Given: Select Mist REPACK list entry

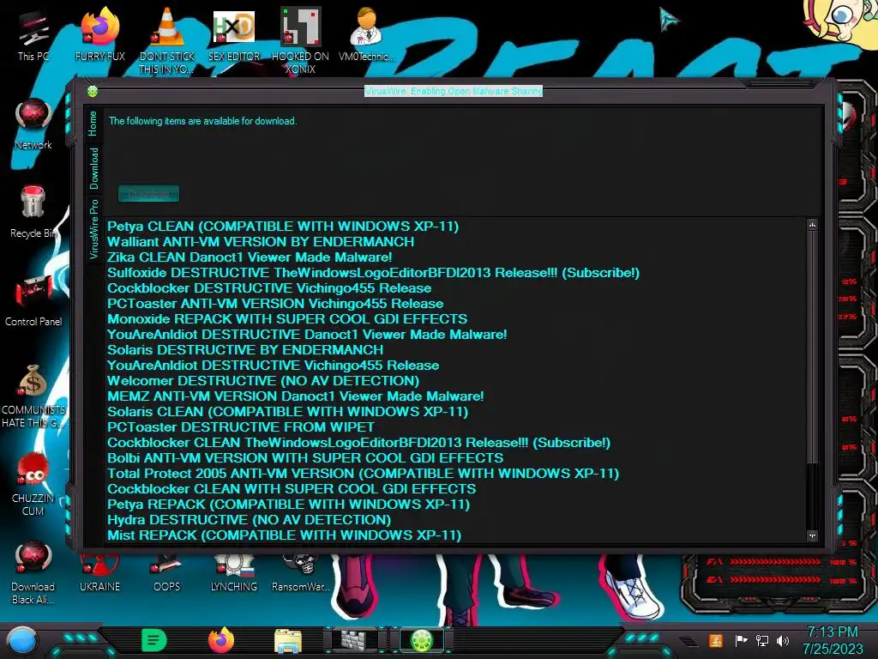Looking at the screenshot, I should coord(284,535).
